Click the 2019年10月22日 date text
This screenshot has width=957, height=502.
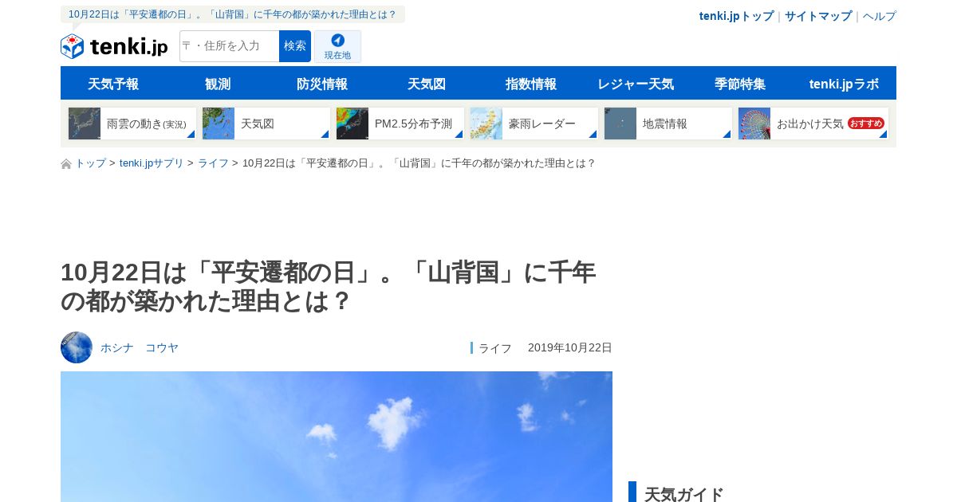(x=570, y=348)
